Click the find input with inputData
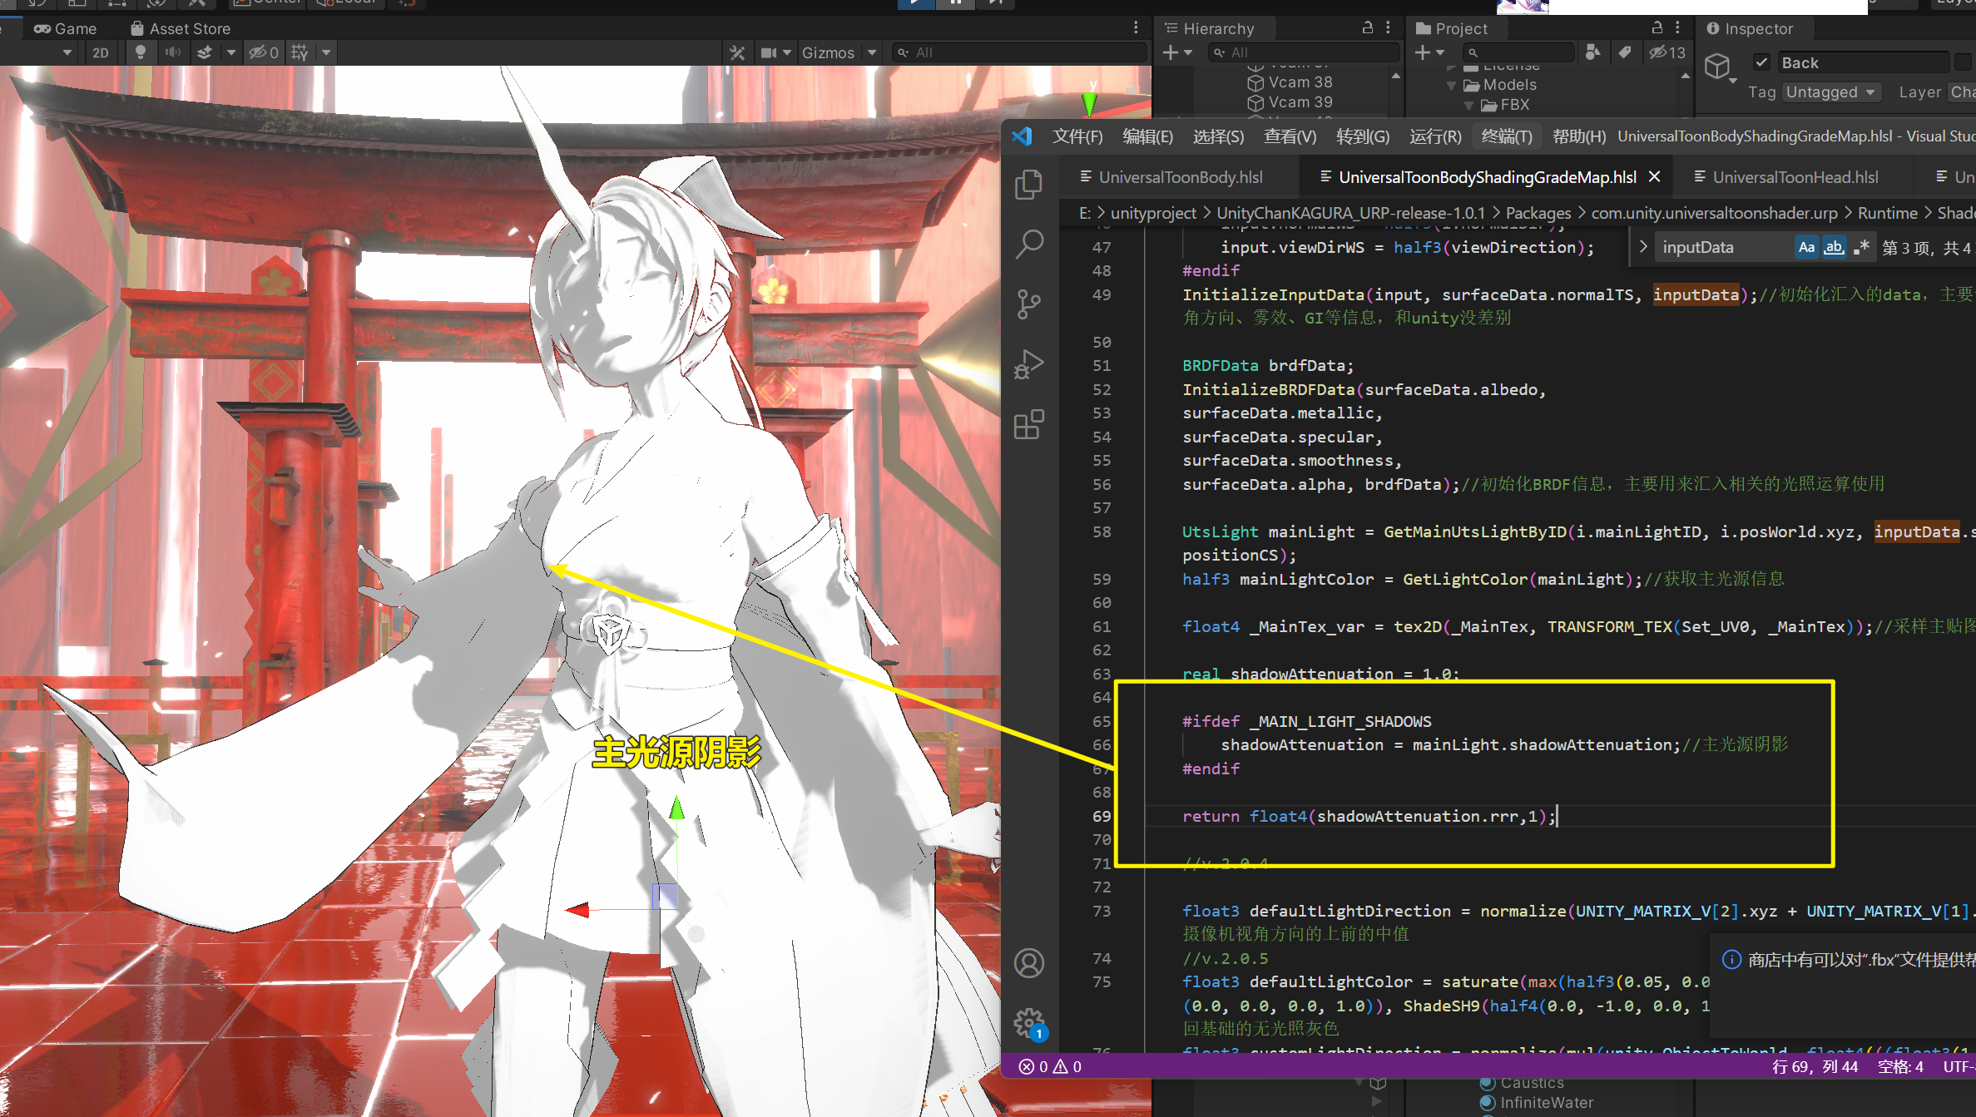Image resolution: width=1976 pixels, height=1117 pixels. tap(1723, 247)
